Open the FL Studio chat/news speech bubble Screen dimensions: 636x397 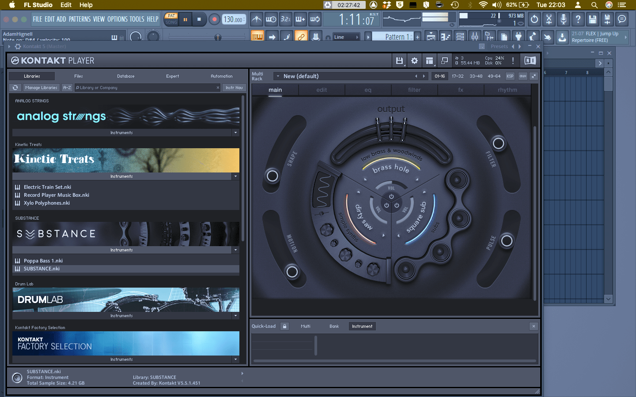622,19
